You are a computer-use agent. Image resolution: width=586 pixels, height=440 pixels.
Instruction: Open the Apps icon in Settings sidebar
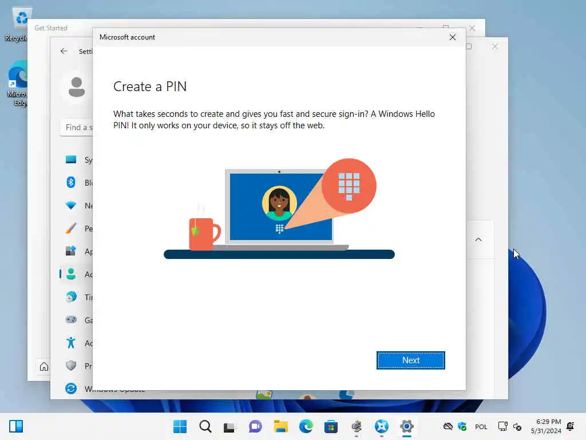pos(70,251)
